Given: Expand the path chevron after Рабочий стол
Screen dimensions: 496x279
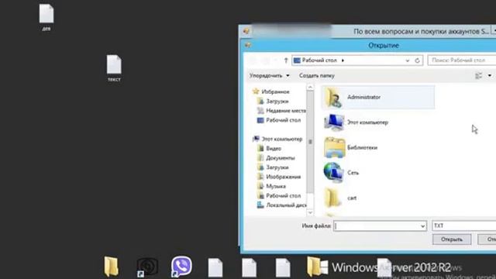Looking at the screenshot, I should click(343, 60).
